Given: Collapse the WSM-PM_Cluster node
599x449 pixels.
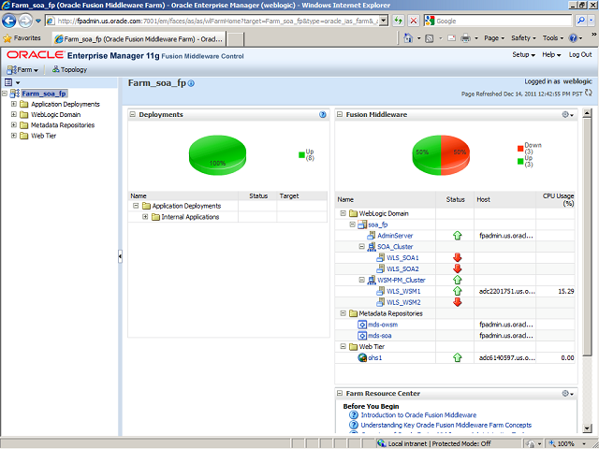Looking at the screenshot, I should pos(358,280).
